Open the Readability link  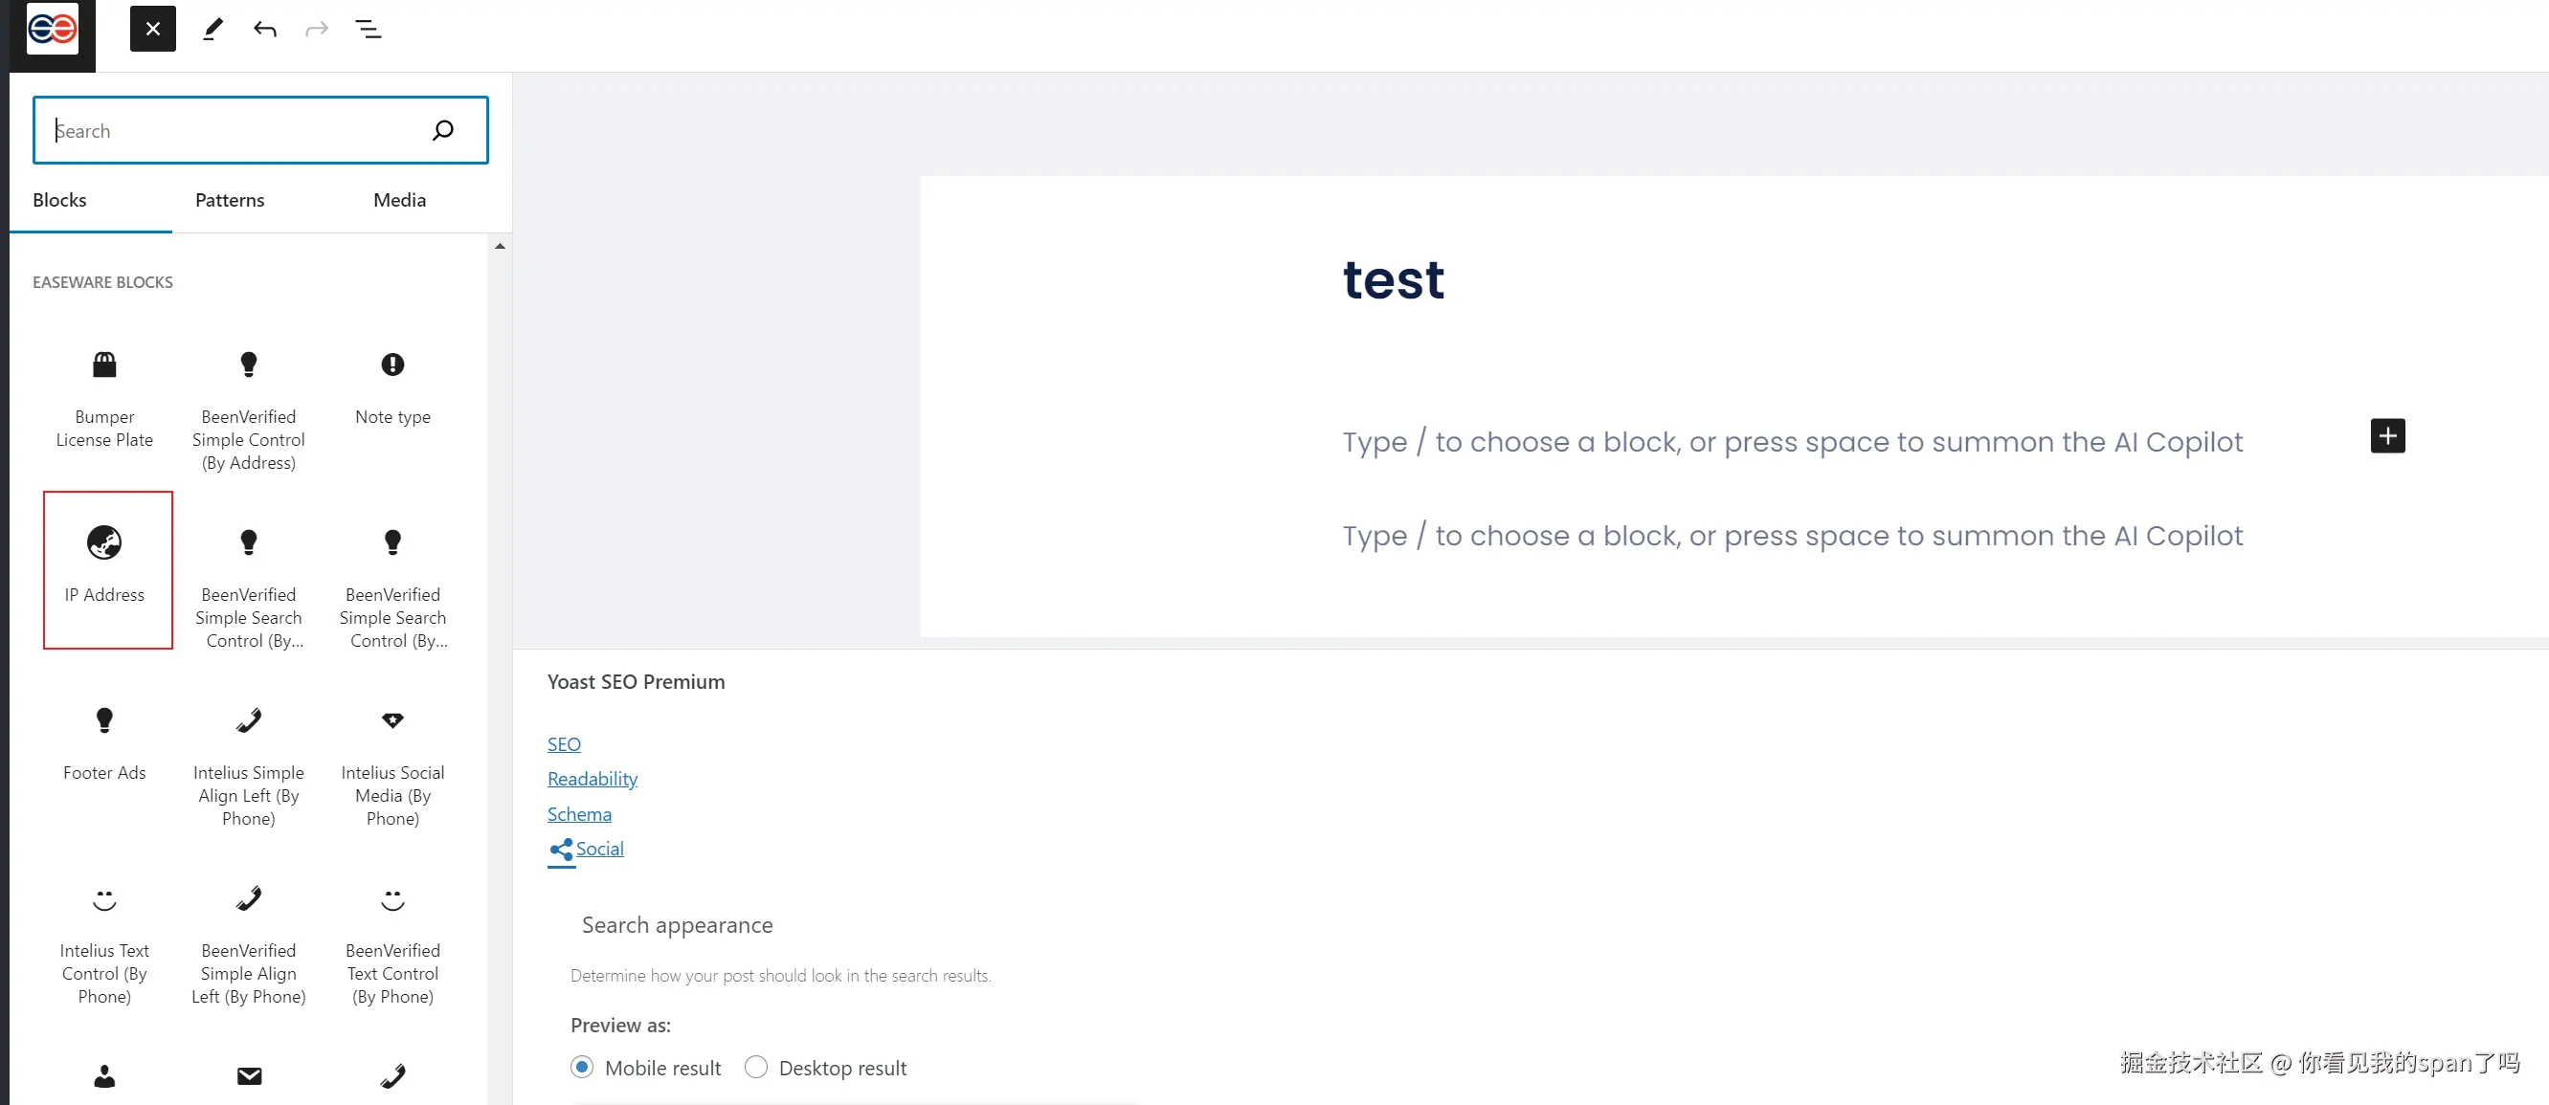pos(592,779)
